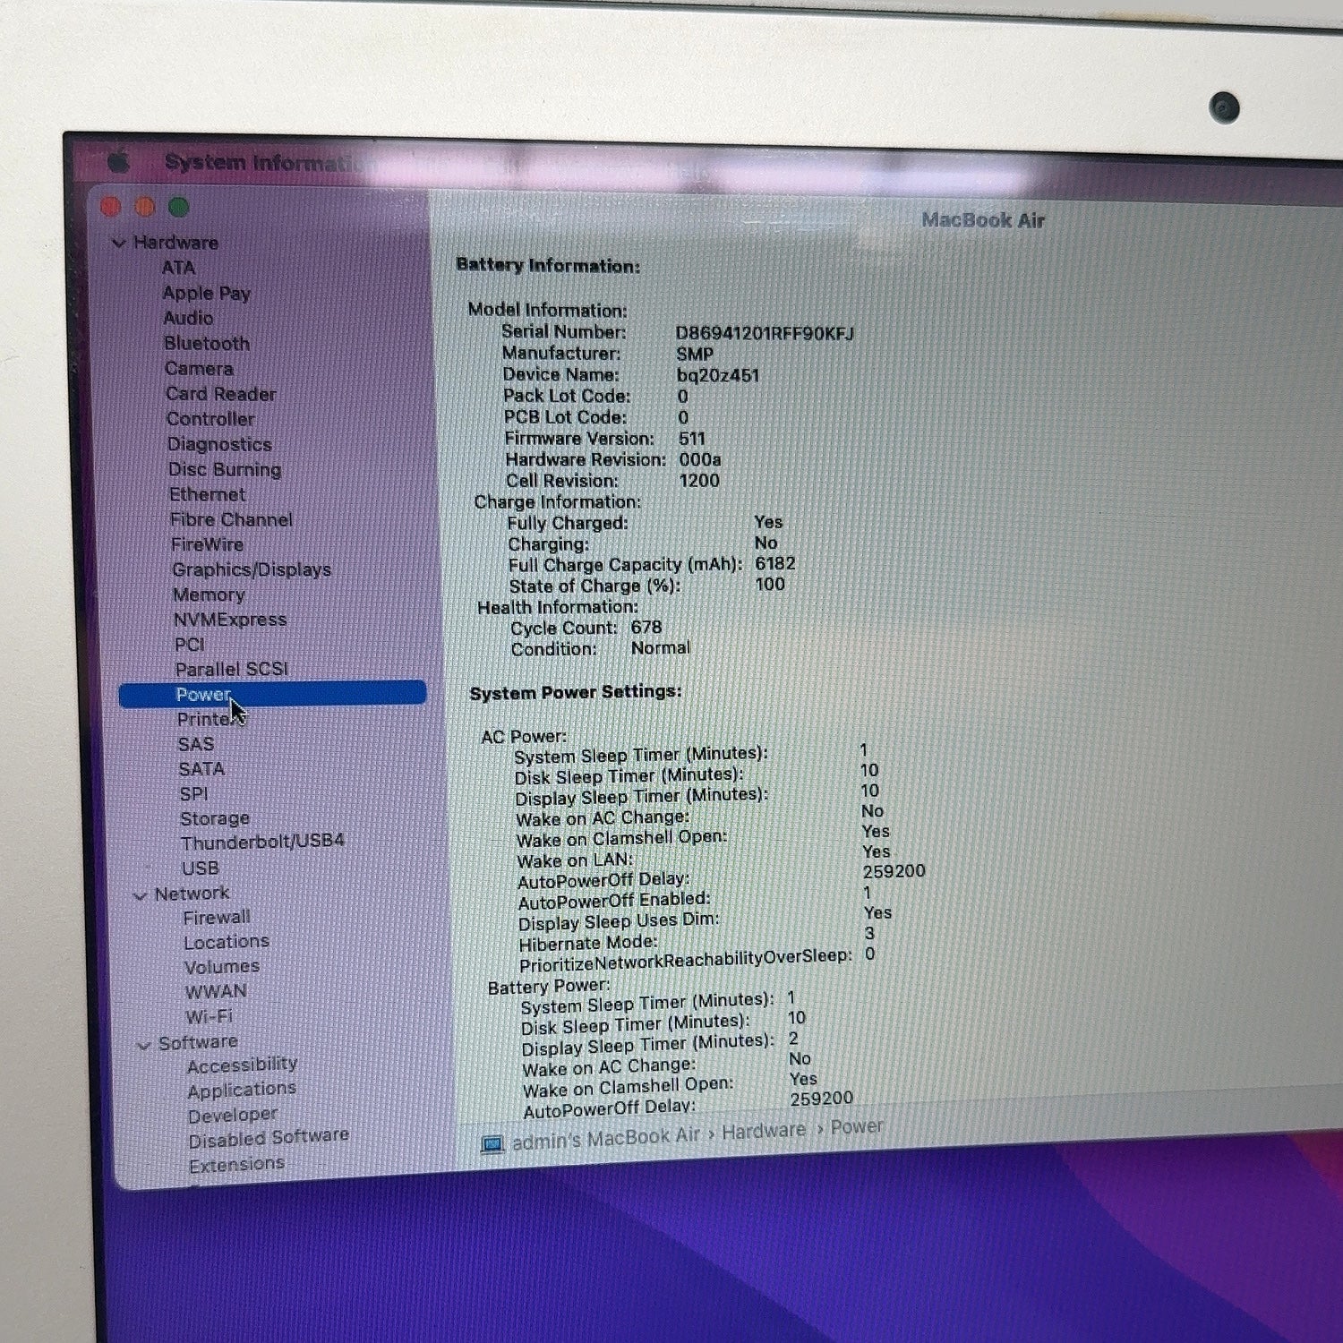Screen dimensions: 1343x1343
Task: Click Hardware in the path bar
Action: click(x=764, y=1132)
